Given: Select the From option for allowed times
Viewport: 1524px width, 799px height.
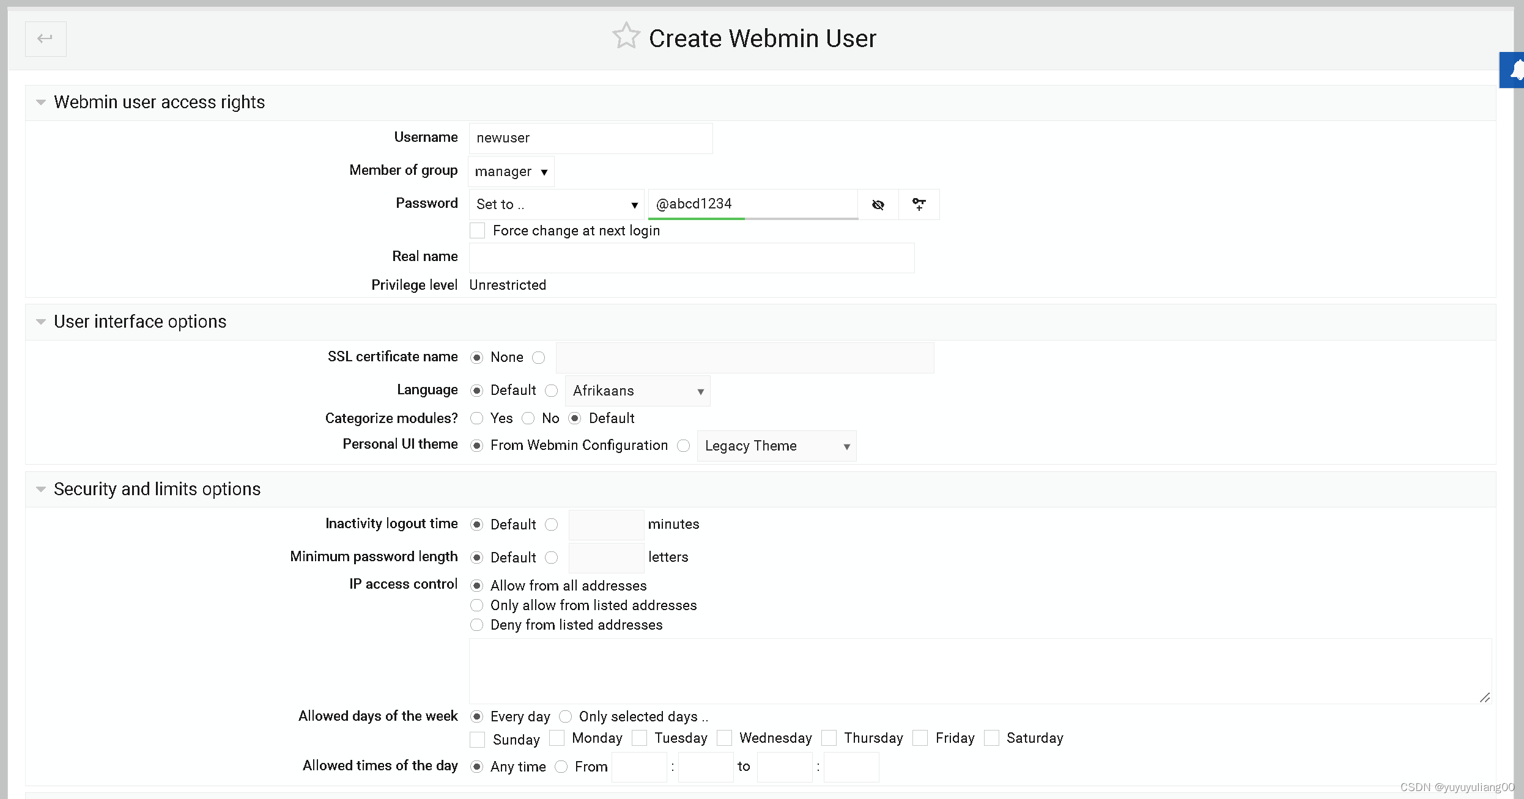Looking at the screenshot, I should [561, 767].
